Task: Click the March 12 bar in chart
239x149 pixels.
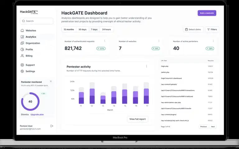Action: [x=92, y=93]
